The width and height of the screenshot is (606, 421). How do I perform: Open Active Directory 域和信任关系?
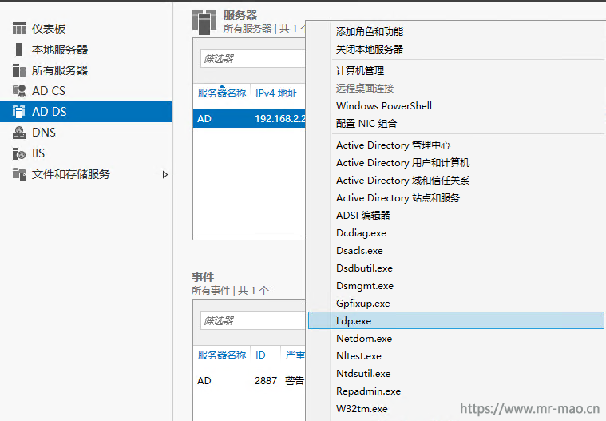402,181
